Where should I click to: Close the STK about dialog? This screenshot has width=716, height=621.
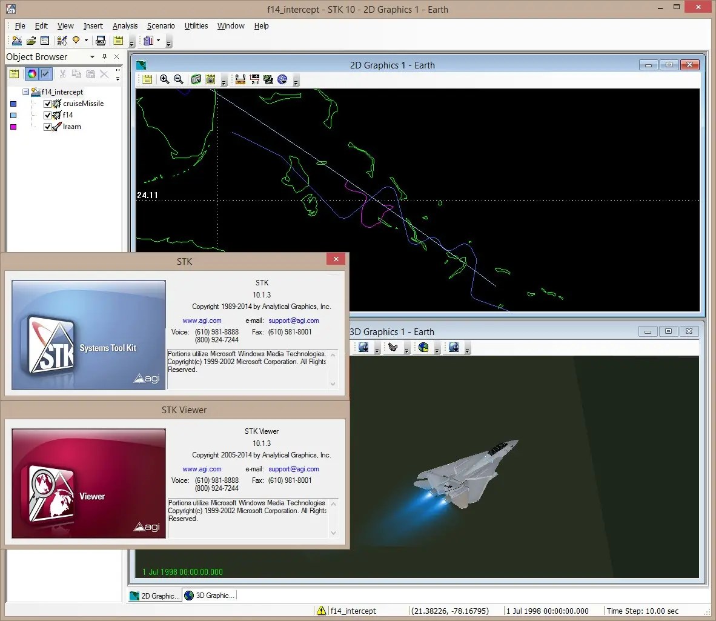pyautogui.click(x=336, y=259)
